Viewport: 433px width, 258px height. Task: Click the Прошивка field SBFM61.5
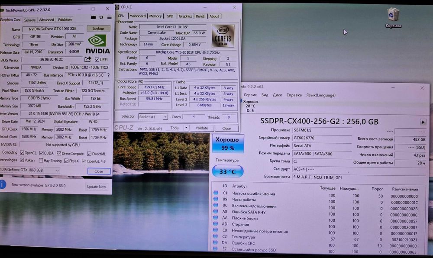322,130
